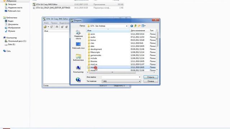Screen dimensions: 230x129
Task: Go to Недавние места in dialog places bar
Action: 78,35
